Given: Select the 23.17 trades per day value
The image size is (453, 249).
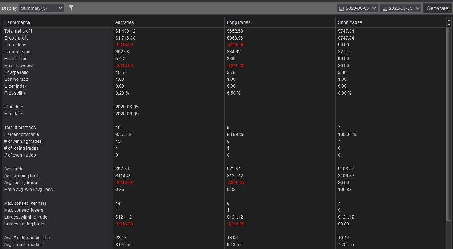Looking at the screenshot, I should (x=121, y=238).
